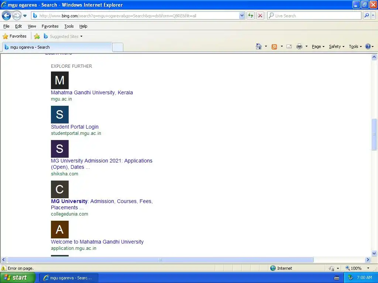Click the Refresh page icon
Screen dimensions: 378x283
click(251, 16)
